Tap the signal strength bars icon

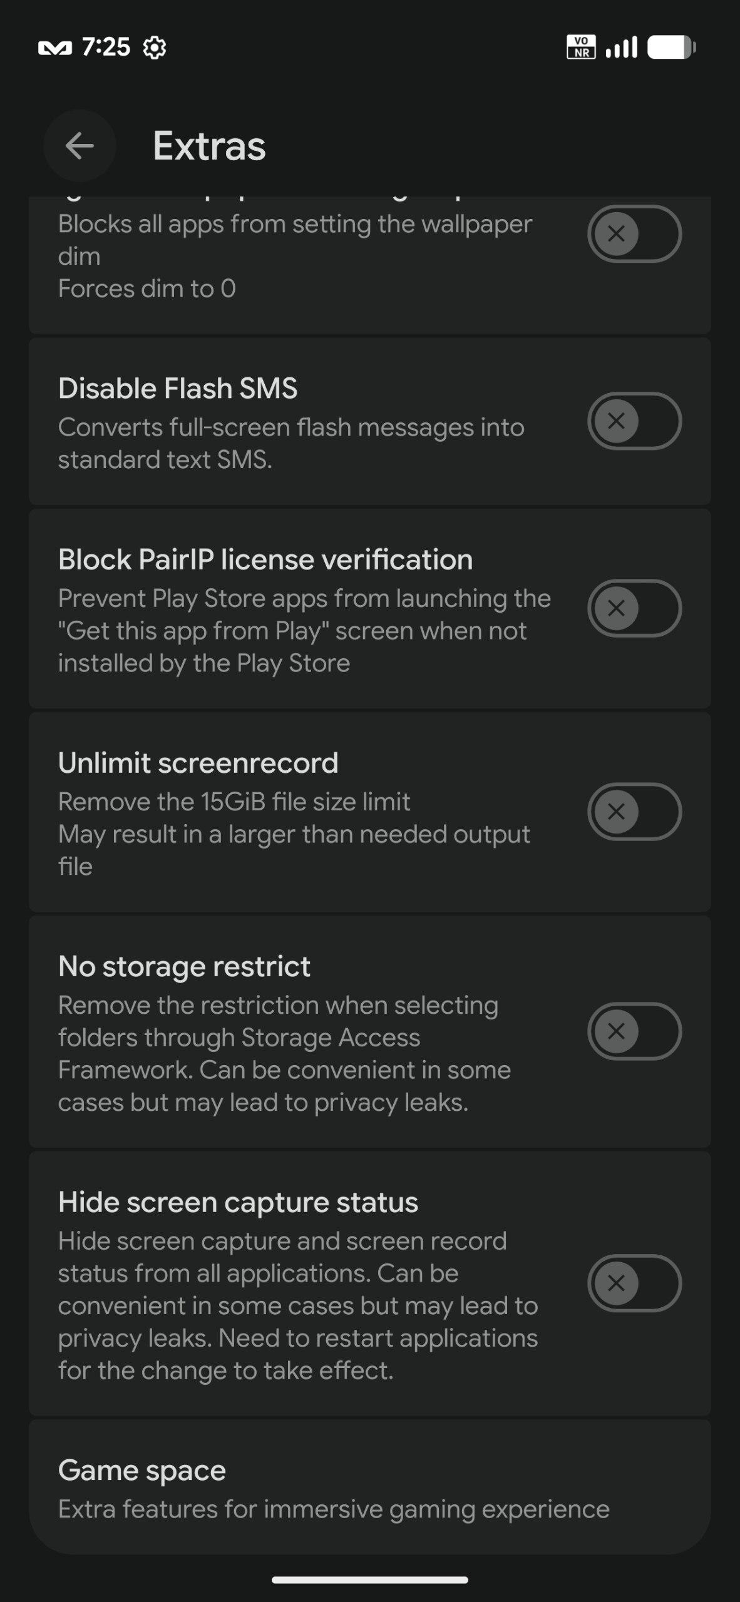click(x=621, y=47)
